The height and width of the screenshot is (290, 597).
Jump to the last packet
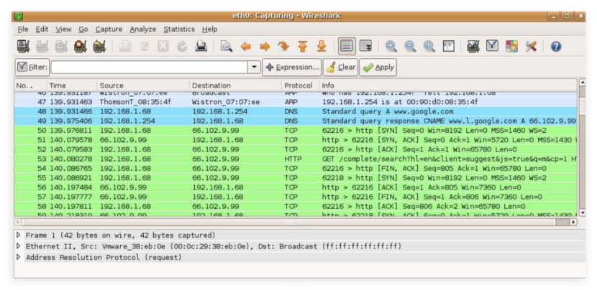tap(322, 47)
